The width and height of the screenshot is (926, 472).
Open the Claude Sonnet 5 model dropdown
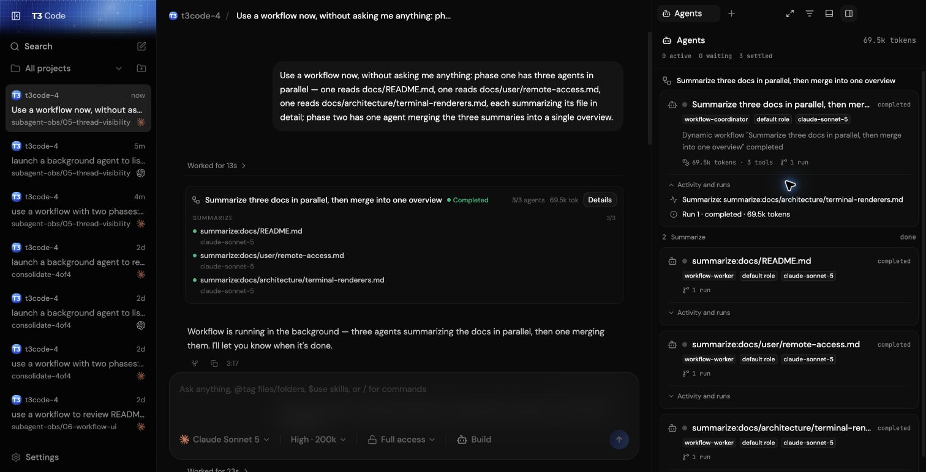(224, 440)
